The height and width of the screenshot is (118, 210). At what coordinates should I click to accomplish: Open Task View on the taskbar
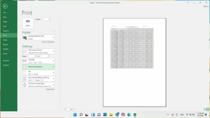pyautogui.click(x=87, y=115)
